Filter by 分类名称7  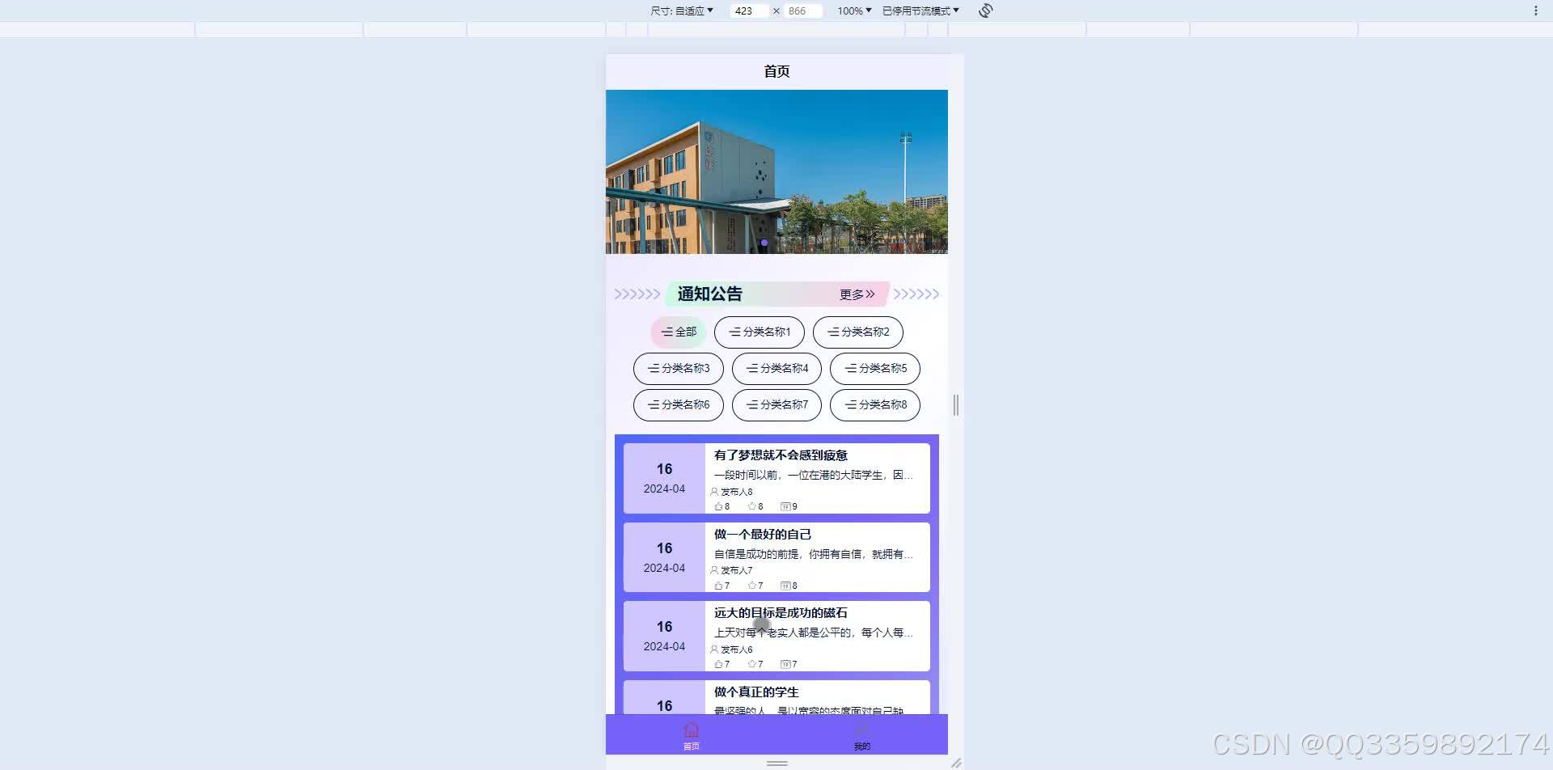point(776,404)
